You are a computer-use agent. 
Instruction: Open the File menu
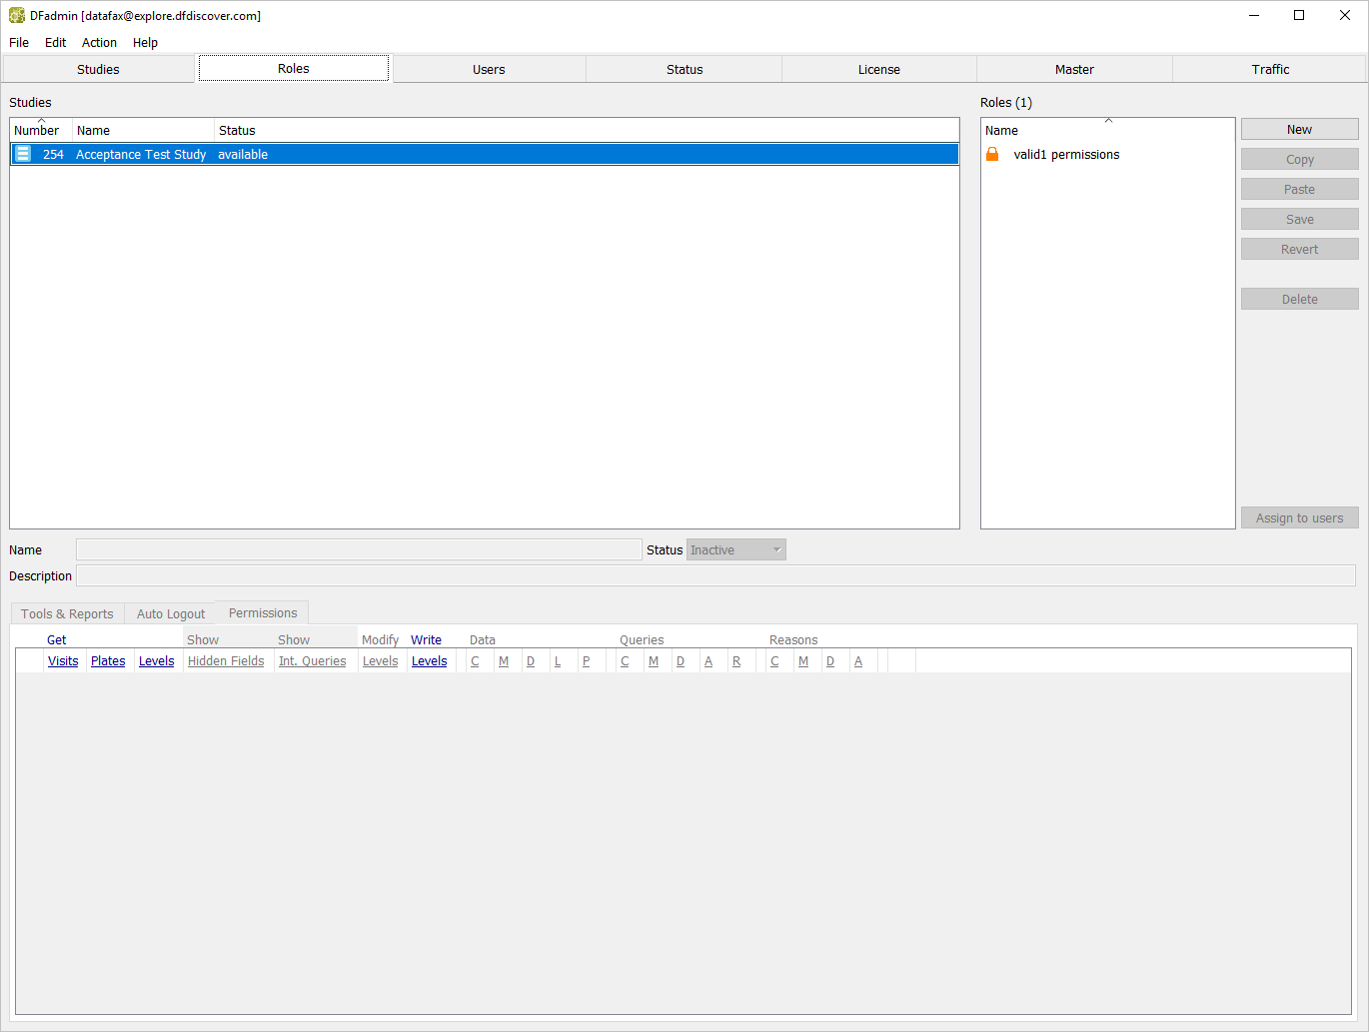click(19, 43)
